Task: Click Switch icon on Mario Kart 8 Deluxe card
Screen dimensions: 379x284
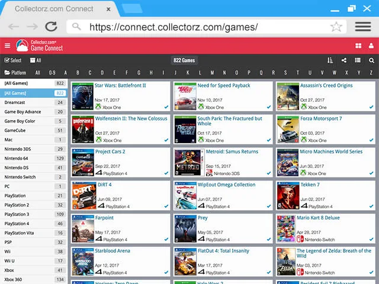Action: [x=300, y=239]
